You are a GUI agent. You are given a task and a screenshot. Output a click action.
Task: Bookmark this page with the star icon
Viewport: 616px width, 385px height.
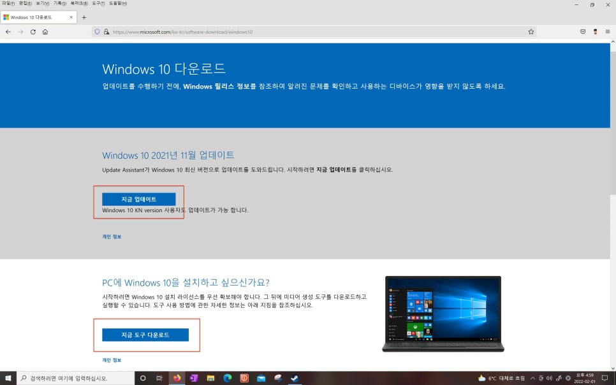point(531,32)
